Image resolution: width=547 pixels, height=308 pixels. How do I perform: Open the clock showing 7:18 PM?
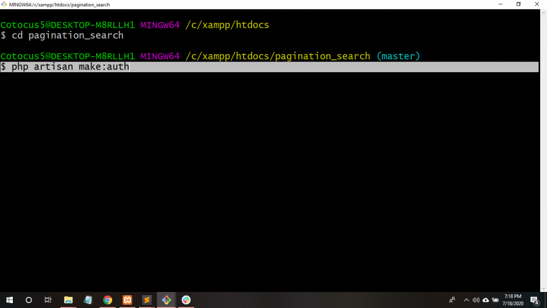(x=512, y=300)
